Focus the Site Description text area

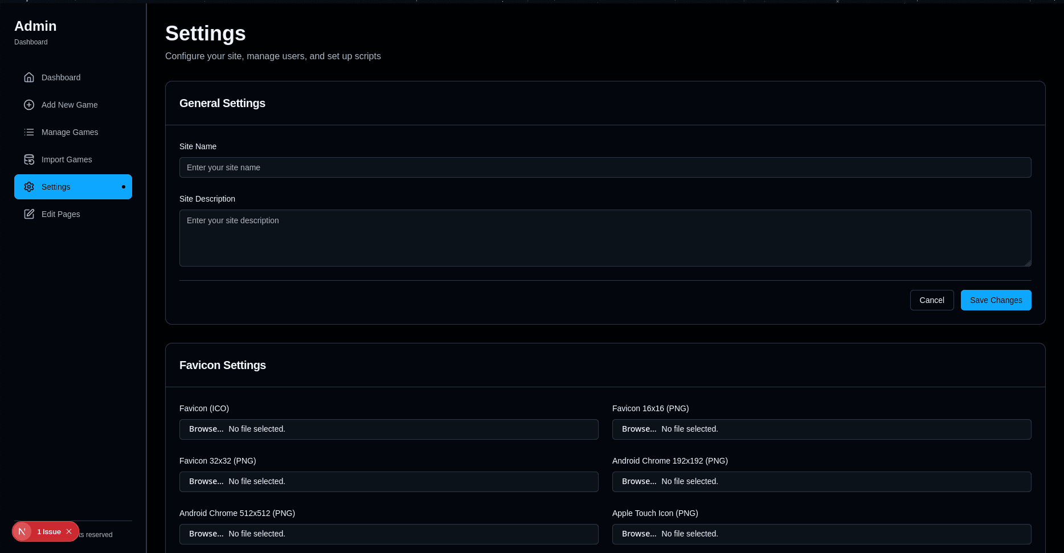click(605, 238)
